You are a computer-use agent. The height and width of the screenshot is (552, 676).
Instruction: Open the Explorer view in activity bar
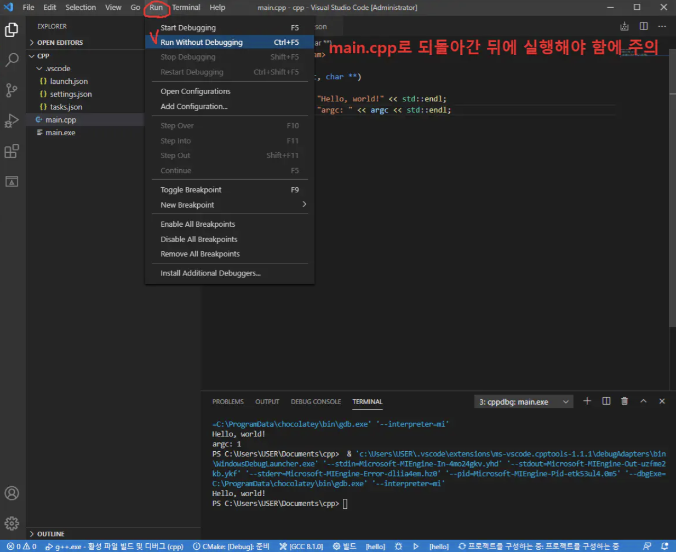[x=12, y=30]
